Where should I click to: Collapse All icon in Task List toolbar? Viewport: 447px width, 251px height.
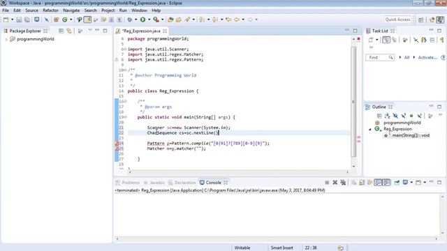click(x=432, y=40)
